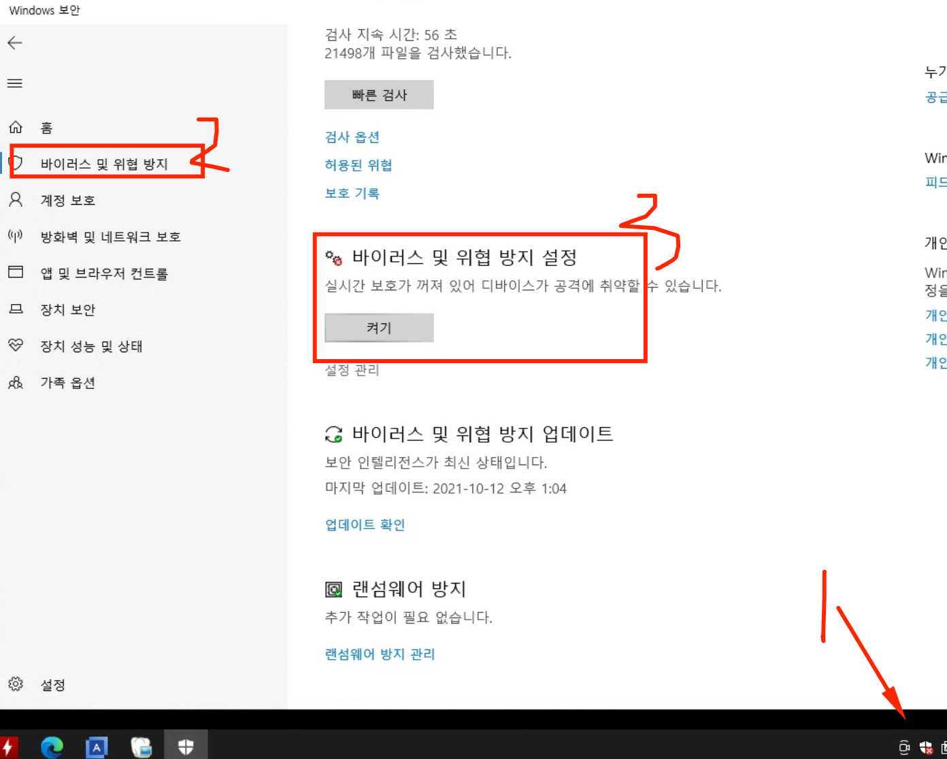The height and width of the screenshot is (759, 947).
Task: Open 설정 at sidebar bottom
Action: click(x=52, y=685)
